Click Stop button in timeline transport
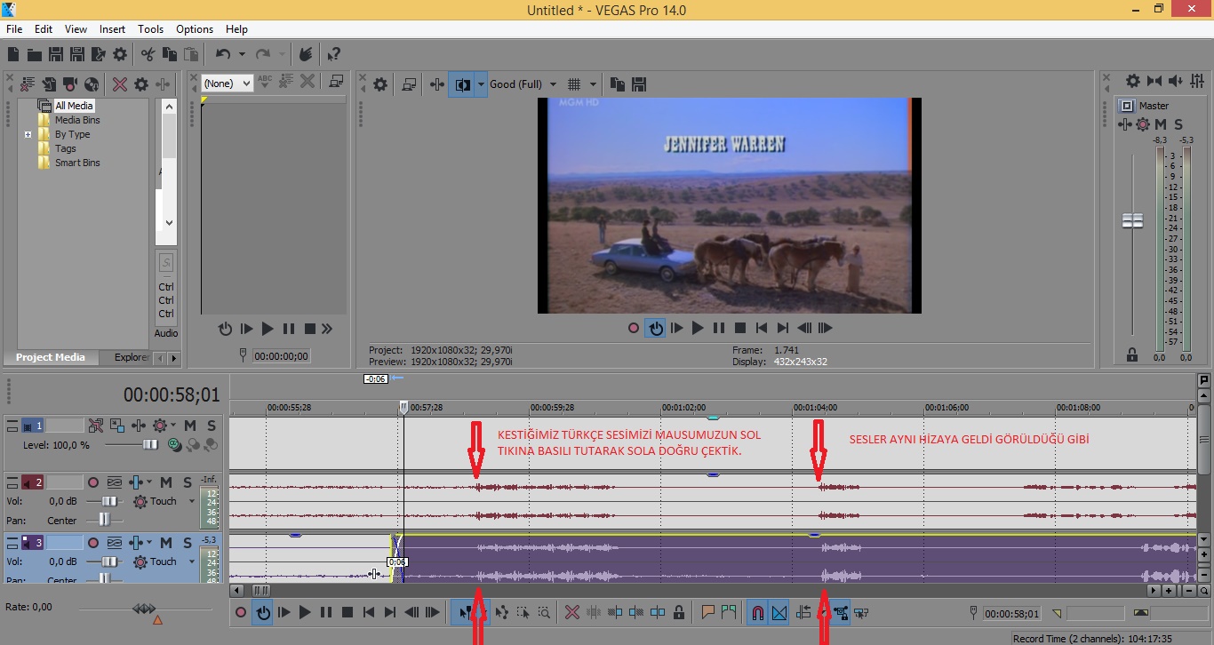 347,612
